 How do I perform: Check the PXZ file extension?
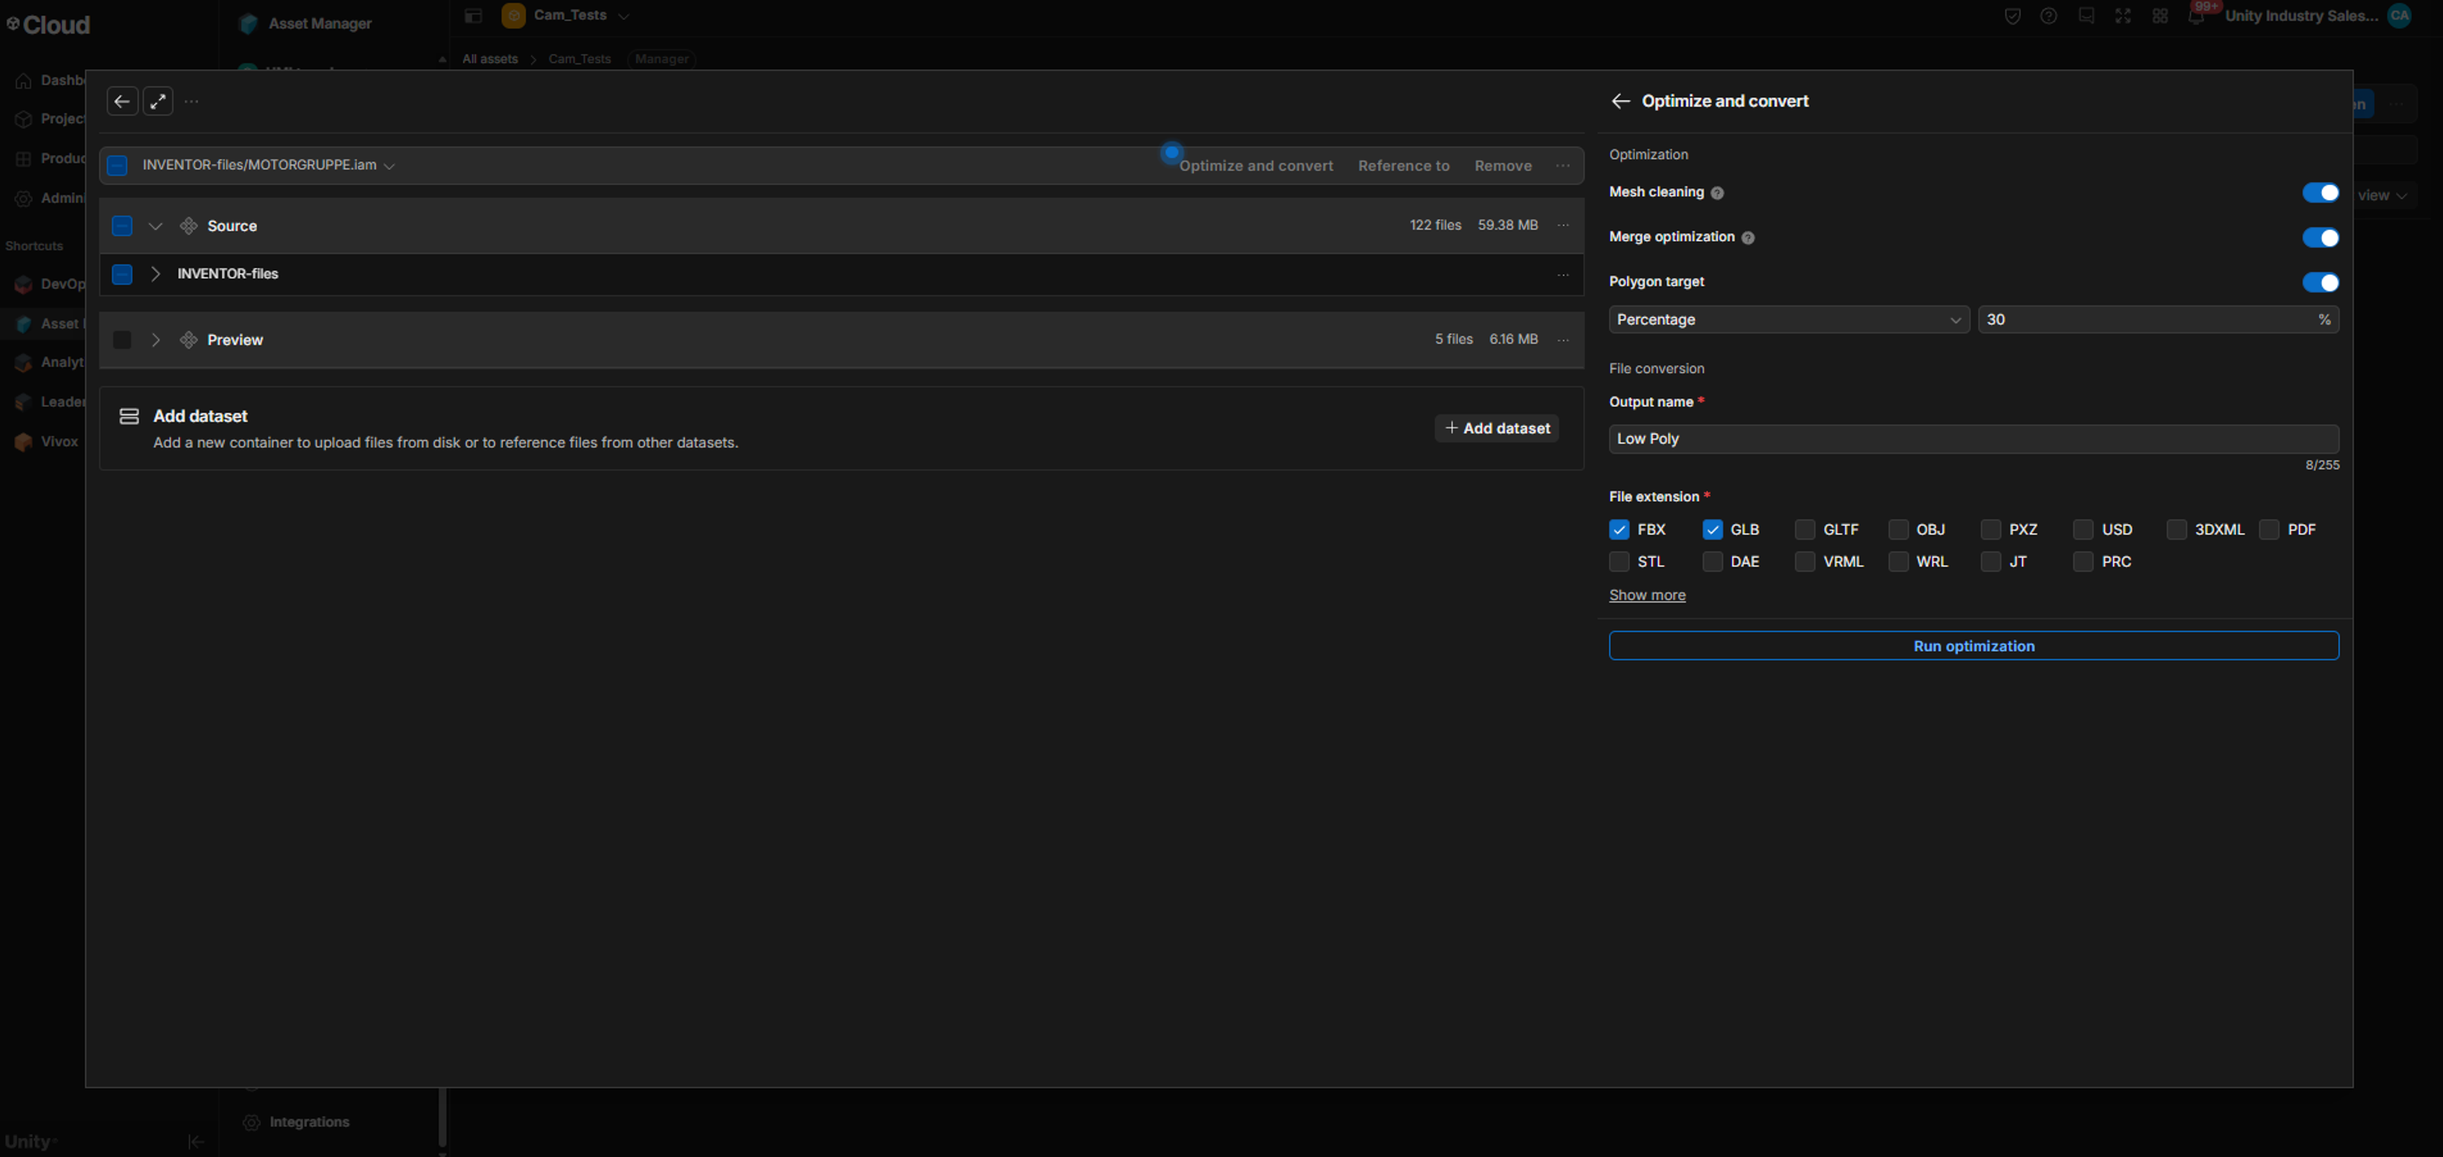tap(1991, 530)
